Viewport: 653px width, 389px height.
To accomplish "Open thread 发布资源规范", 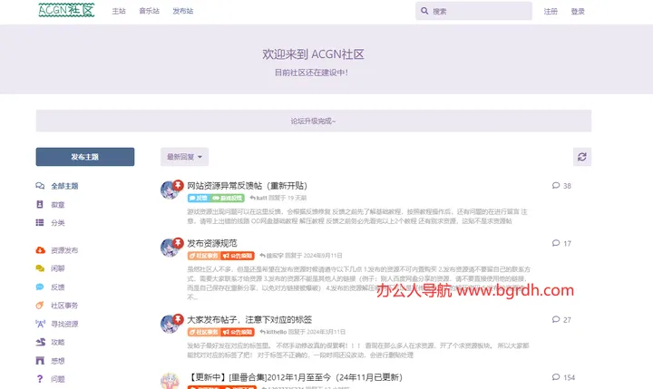I will tap(212, 243).
